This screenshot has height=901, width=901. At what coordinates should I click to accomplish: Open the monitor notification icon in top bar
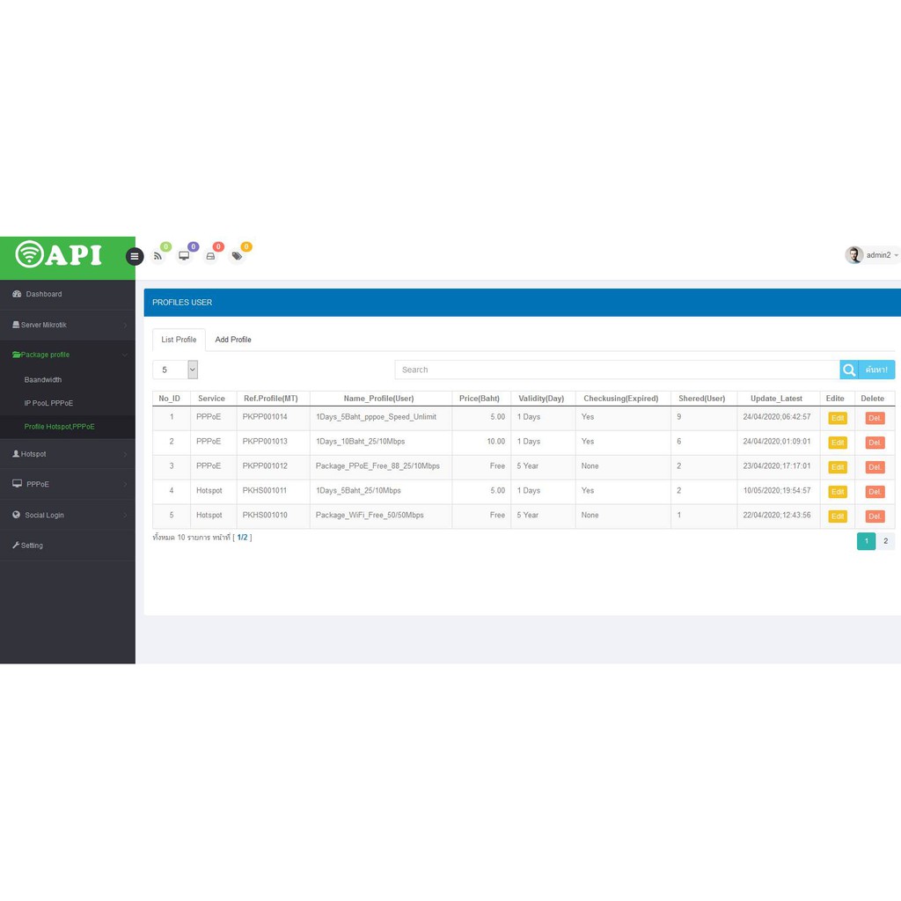tap(184, 256)
